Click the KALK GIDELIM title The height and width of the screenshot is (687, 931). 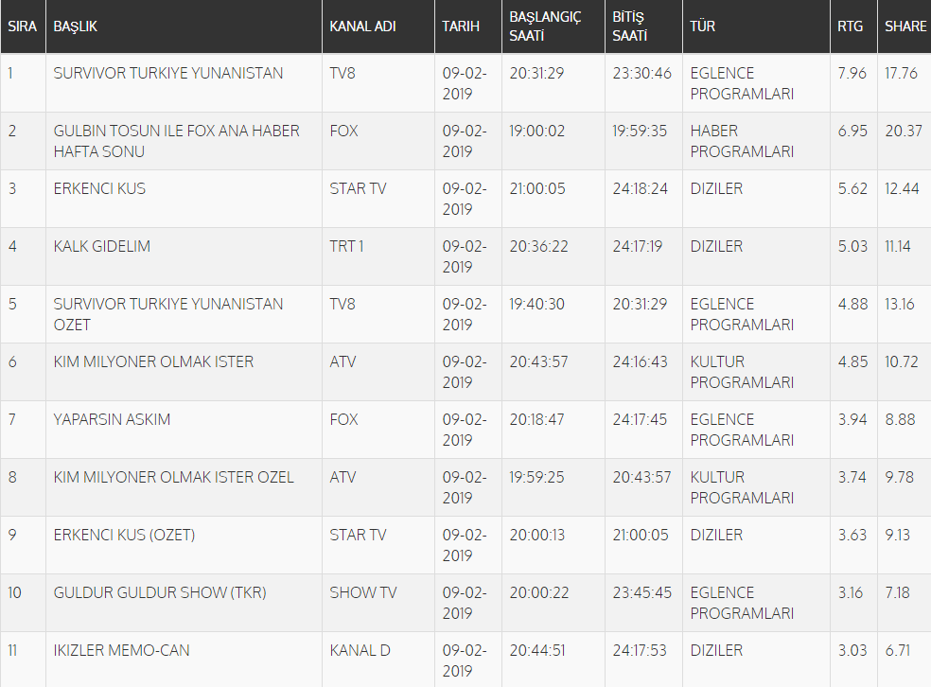(x=102, y=246)
